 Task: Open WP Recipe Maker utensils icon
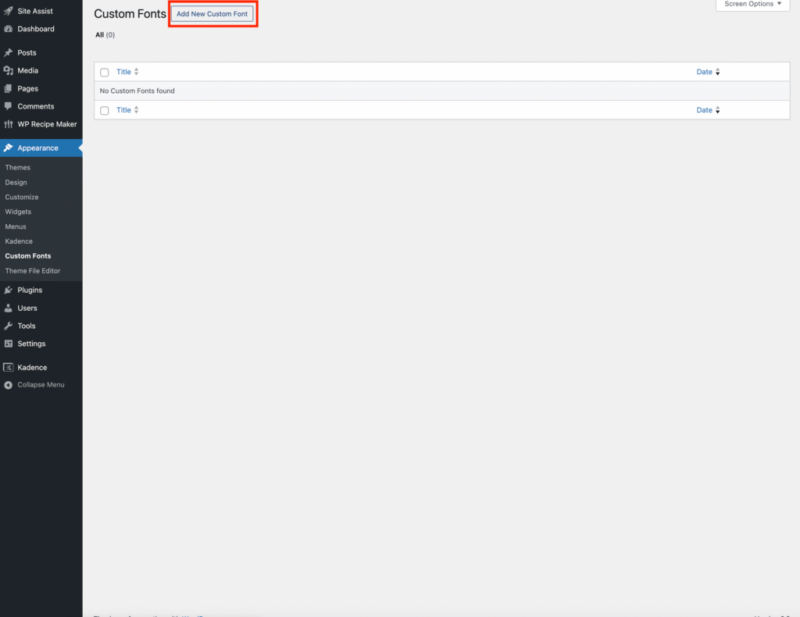pos(8,124)
